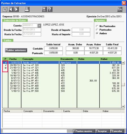
Task: Click the Concepto header in upper list
Action: [28, 59]
